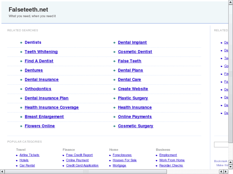Open the Credit Card Application link

82,165
